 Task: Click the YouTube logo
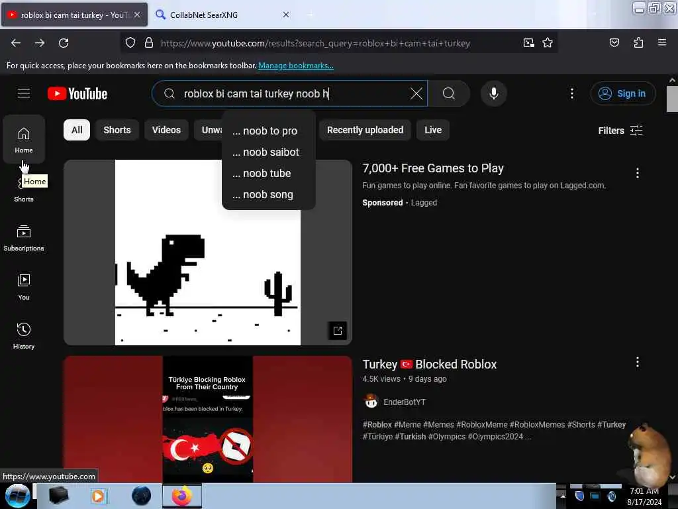[x=77, y=93]
